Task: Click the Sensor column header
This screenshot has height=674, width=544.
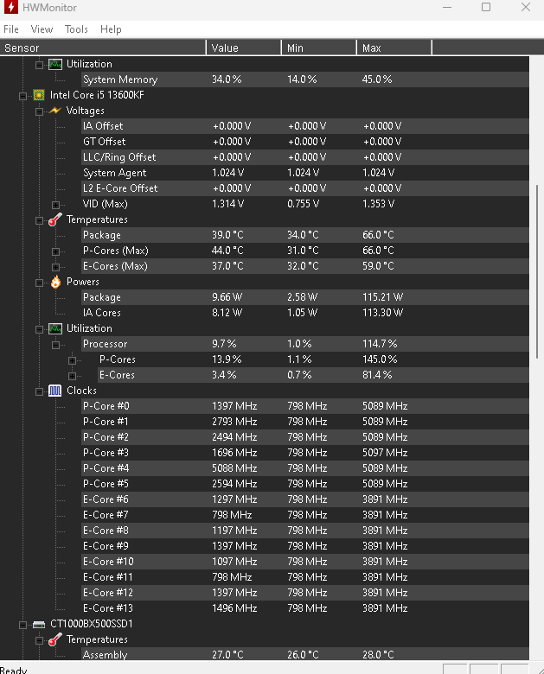Action: (x=103, y=48)
